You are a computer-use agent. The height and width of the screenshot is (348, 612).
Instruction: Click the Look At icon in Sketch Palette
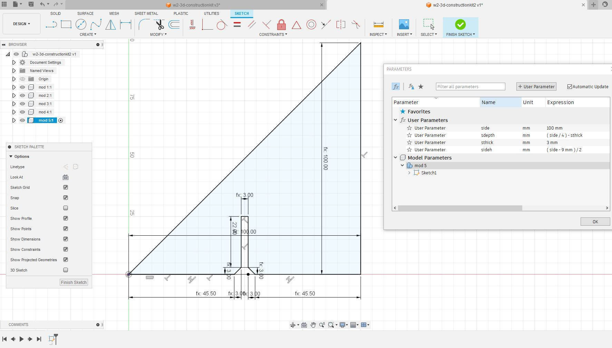(x=66, y=177)
